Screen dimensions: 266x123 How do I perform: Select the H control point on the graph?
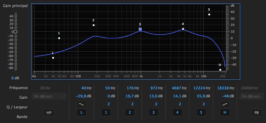coord(220,70)
